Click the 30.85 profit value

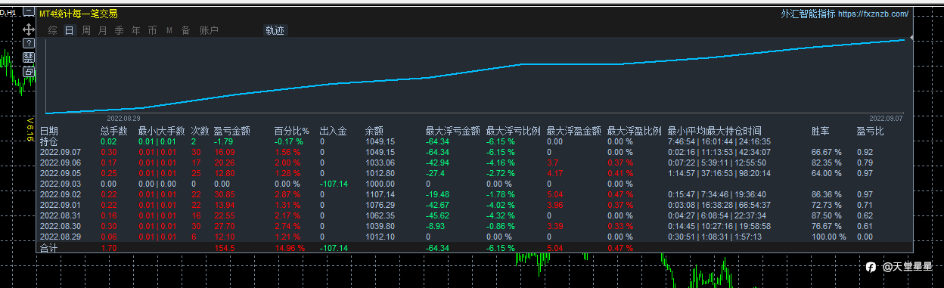(x=225, y=194)
